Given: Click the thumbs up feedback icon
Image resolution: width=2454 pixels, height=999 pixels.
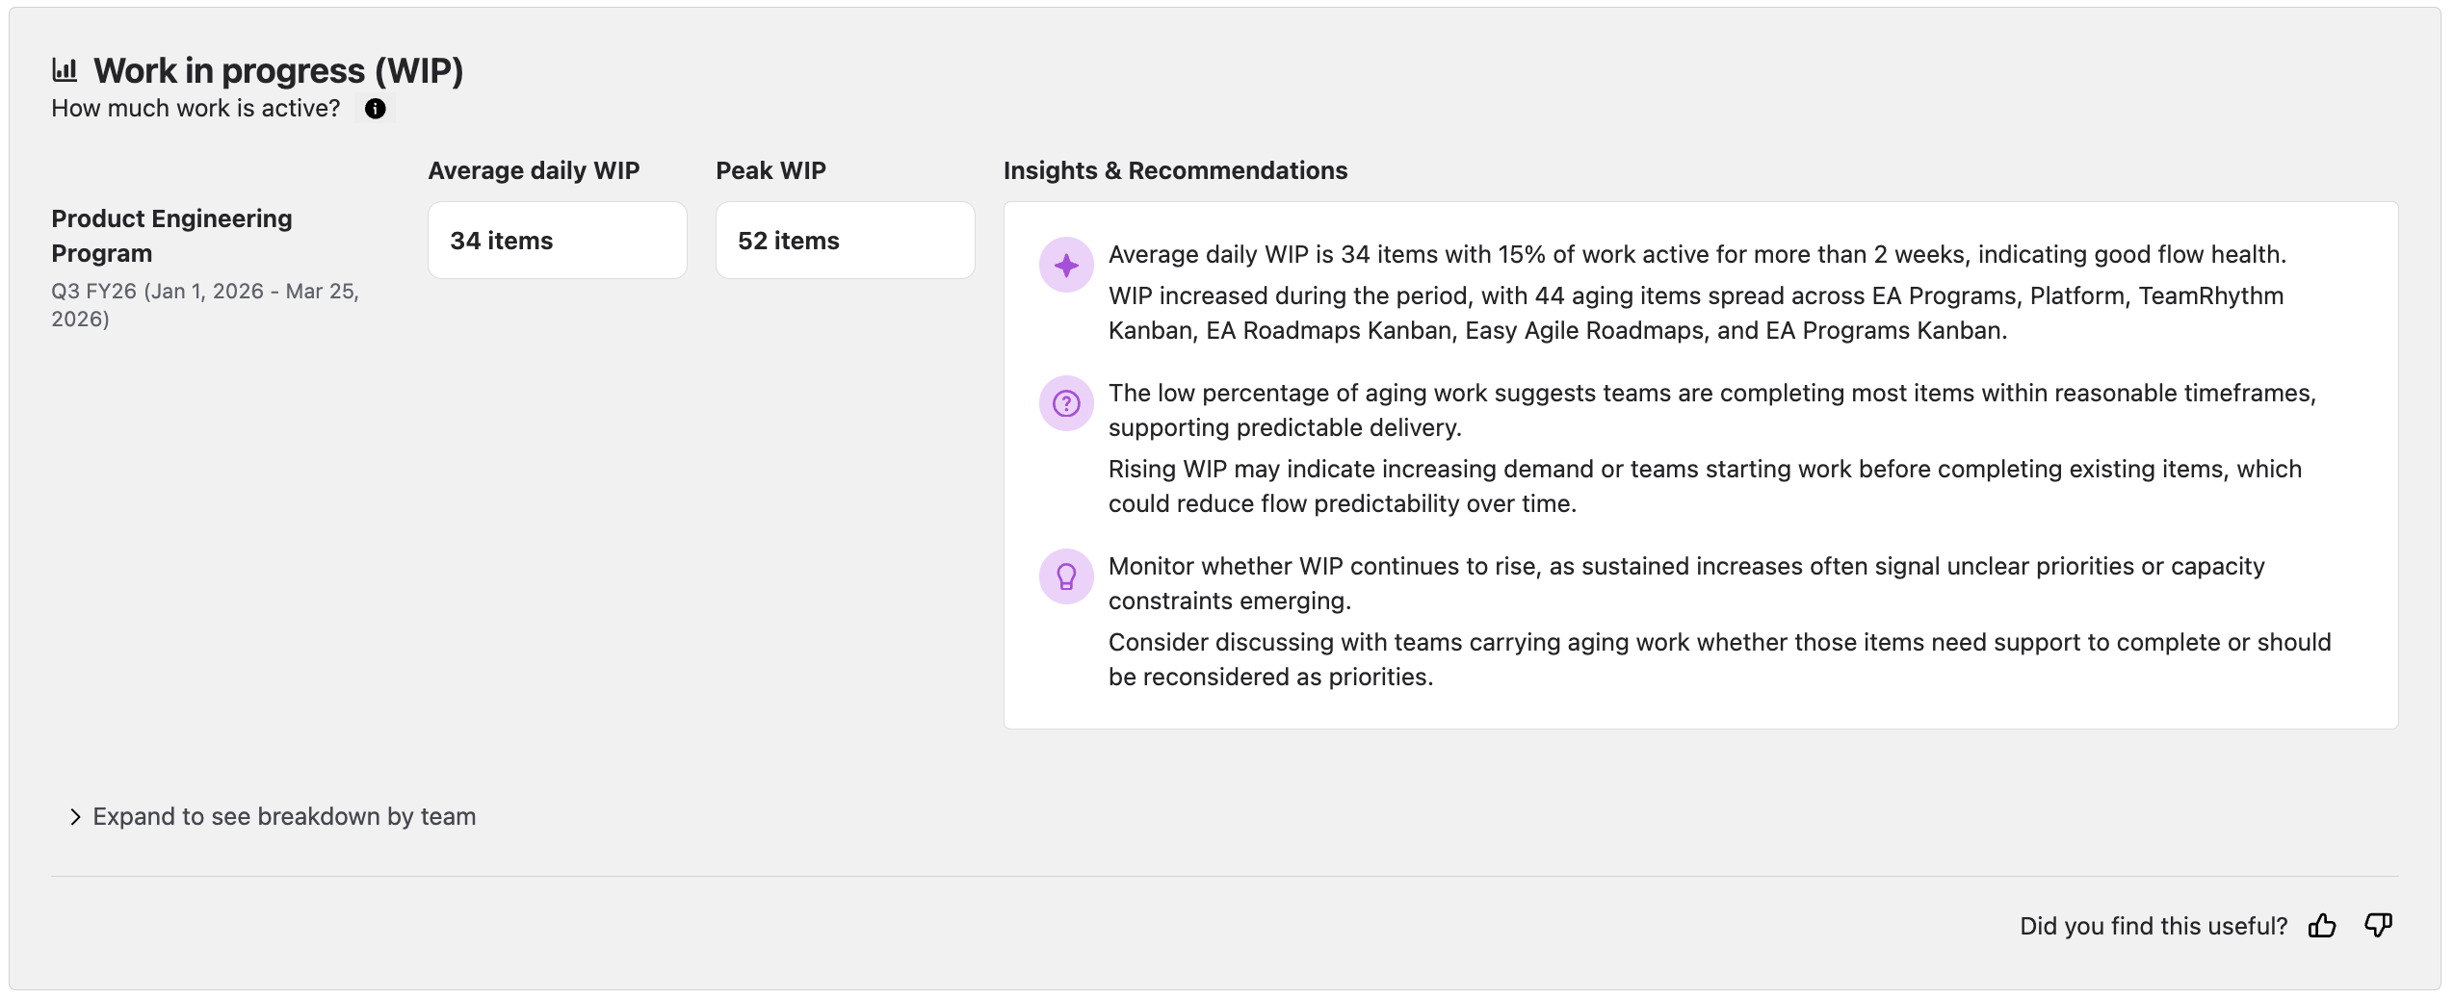Looking at the screenshot, I should 2322,926.
